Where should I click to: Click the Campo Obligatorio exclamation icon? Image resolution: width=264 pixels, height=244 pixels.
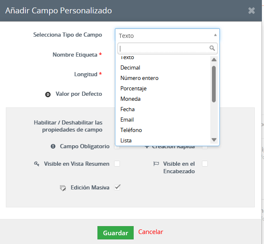click(53, 146)
